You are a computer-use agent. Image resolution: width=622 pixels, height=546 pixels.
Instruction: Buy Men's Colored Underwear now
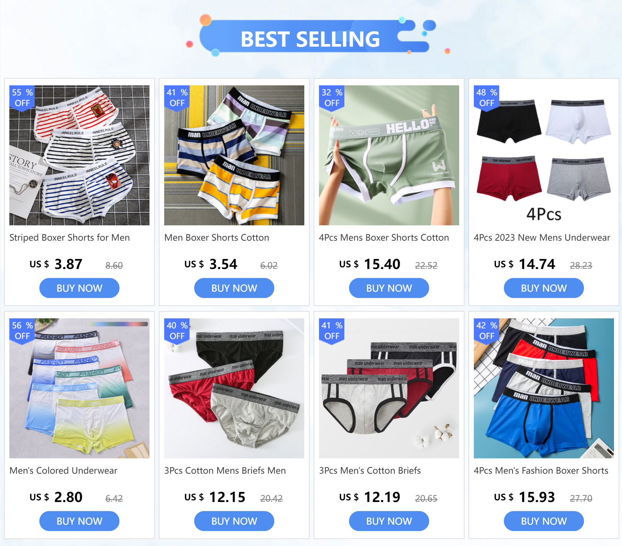click(x=79, y=521)
